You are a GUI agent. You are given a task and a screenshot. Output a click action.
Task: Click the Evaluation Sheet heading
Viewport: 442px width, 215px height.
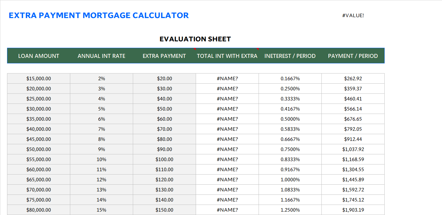point(195,39)
